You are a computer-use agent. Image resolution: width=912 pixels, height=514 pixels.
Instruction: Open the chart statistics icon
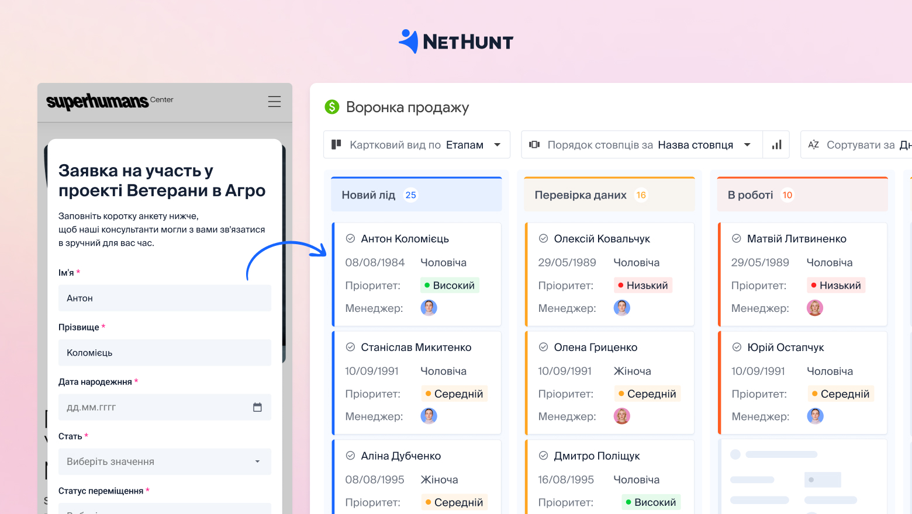776,145
